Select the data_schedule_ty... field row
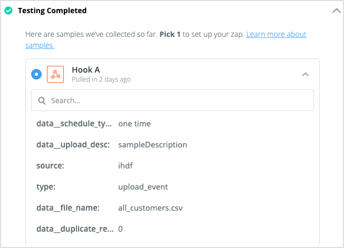Image resolution: width=344 pixels, height=248 pixels. coord(173,124)
